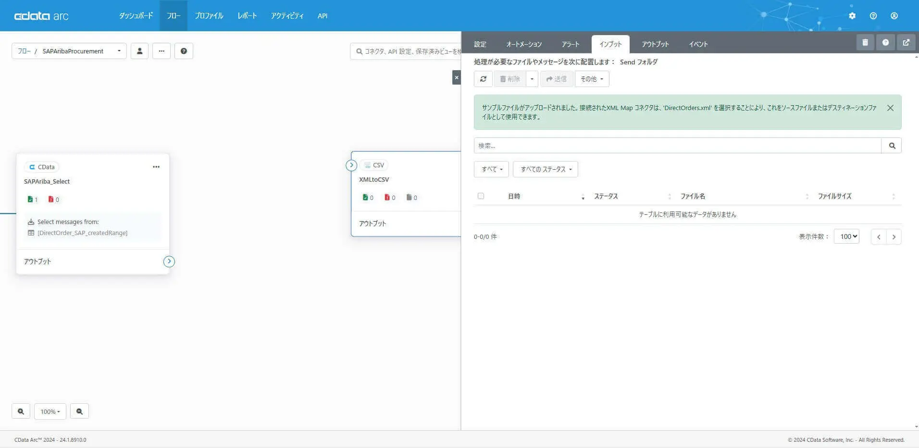Go to the レポート menu
Image resolution: width=919 pixels, height=448 pixels.
(247, 16)
